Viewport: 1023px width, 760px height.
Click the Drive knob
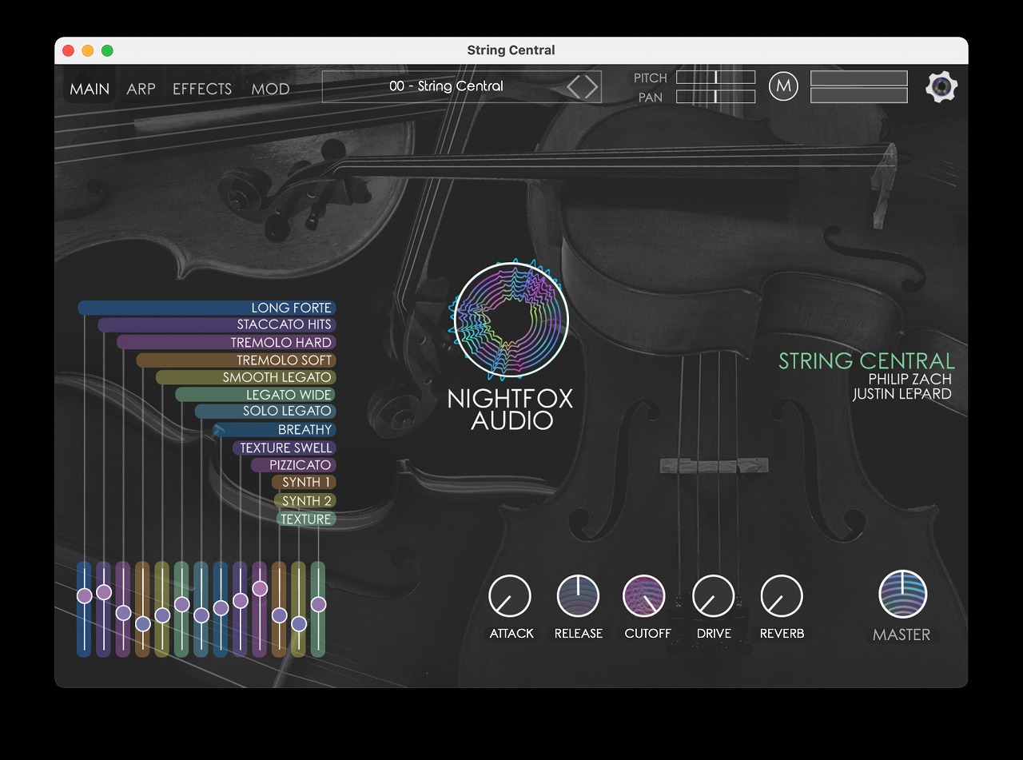click(713, 596)
